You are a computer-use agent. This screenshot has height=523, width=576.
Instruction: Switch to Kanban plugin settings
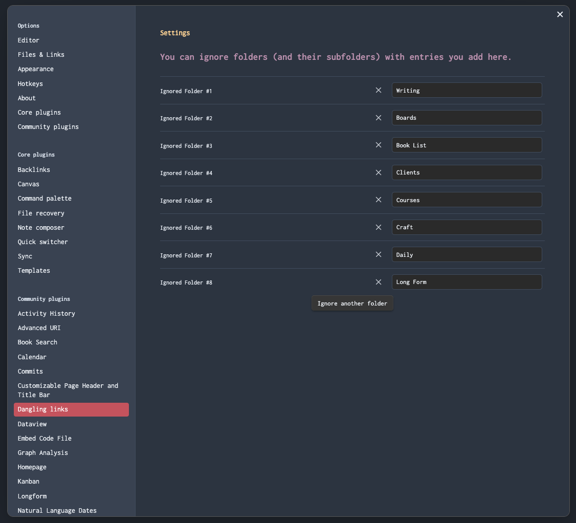tap(29, 481)
